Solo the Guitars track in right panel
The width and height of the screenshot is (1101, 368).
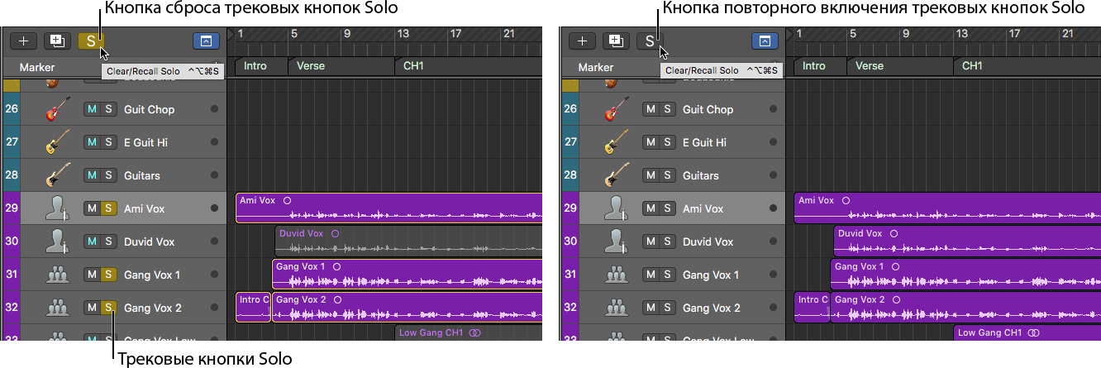pos(666,175)
